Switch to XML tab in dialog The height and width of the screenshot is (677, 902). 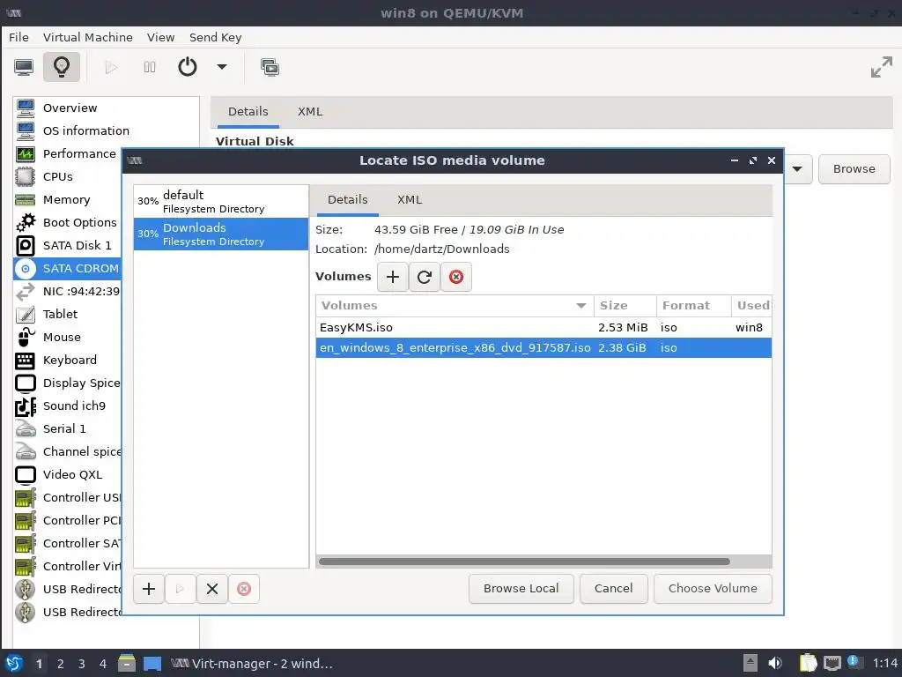tap(410, 200)
